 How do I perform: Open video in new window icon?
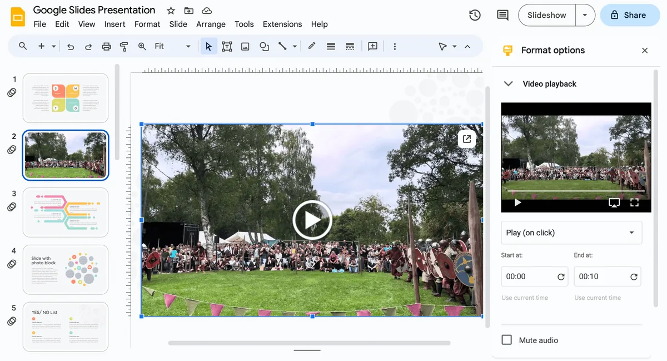467,139
